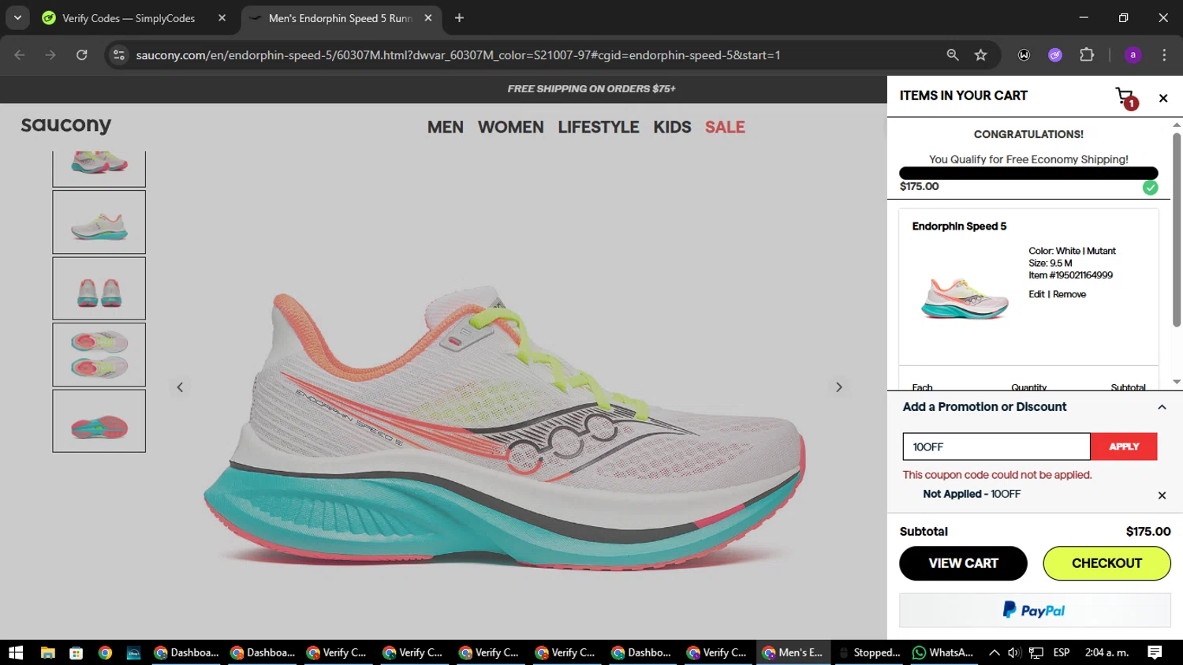
Task: Pay with PayPal
Action: pyautogui.click(x=1035, y=611)
